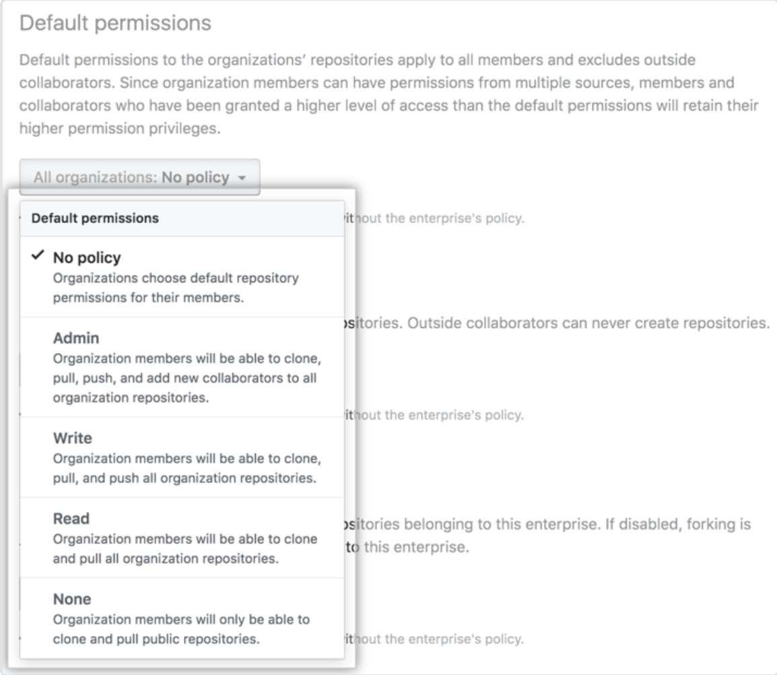Open the All organizations: No policy dropdown
This screenshot has width=777, height=675.
coord(140,177)
